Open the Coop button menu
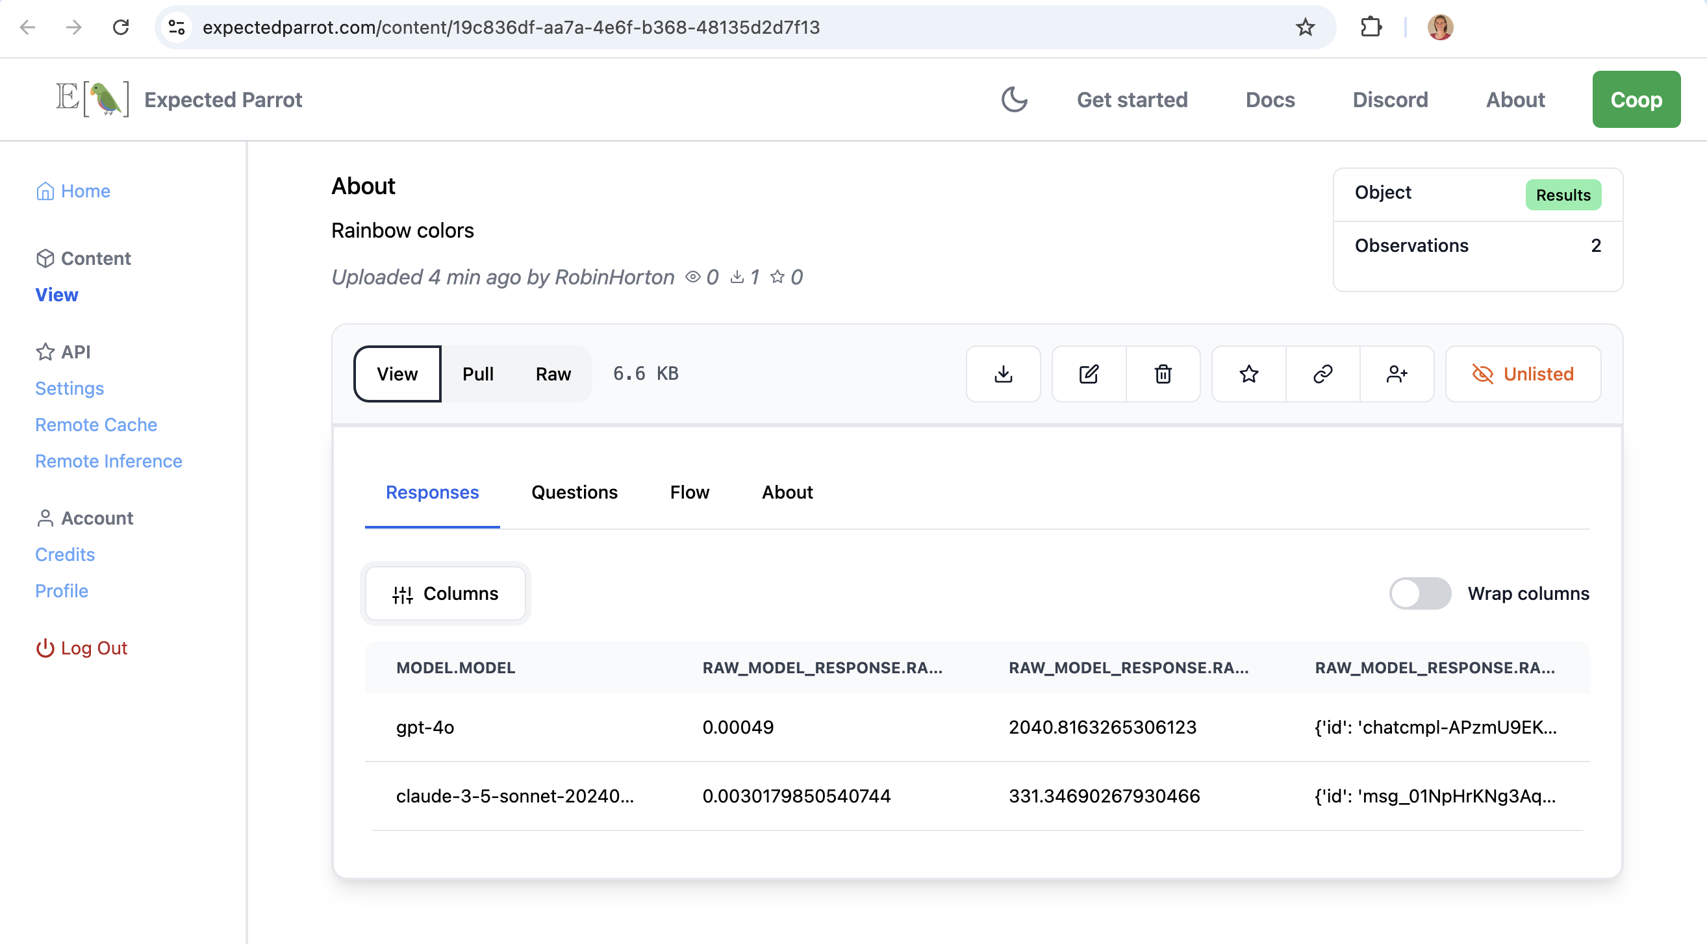The width and height of the screenshot is (1707, 944). (1636, 99)
